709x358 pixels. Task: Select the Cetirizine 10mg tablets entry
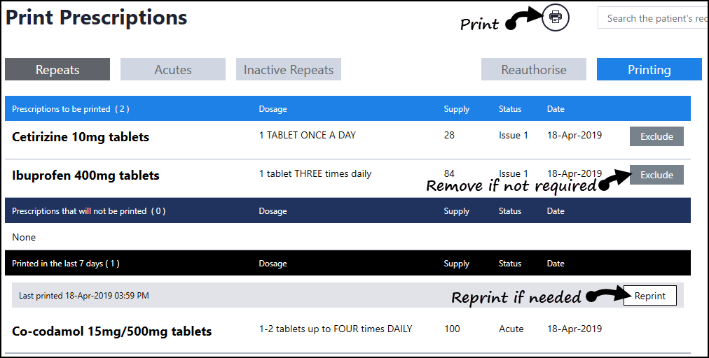[x=81, y=137]
